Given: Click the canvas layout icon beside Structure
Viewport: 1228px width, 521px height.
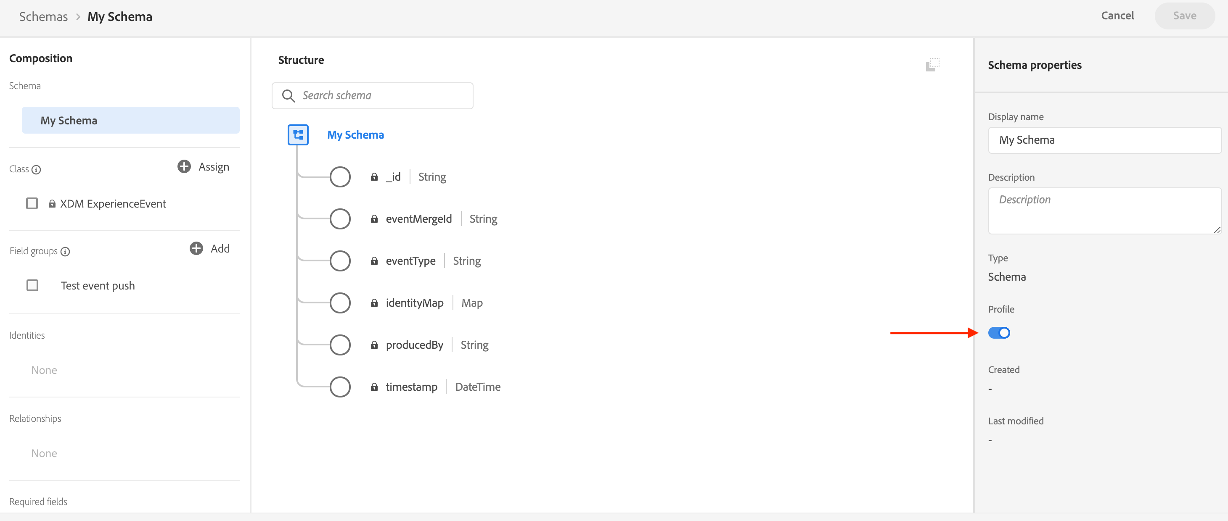Looking at the screenshot, I should (x=932, y=64).
